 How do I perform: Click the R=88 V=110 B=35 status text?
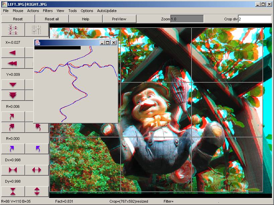click(16, 201)
